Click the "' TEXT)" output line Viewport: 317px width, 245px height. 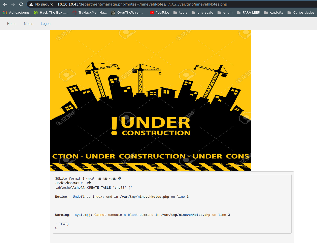(x=62, y=224)
